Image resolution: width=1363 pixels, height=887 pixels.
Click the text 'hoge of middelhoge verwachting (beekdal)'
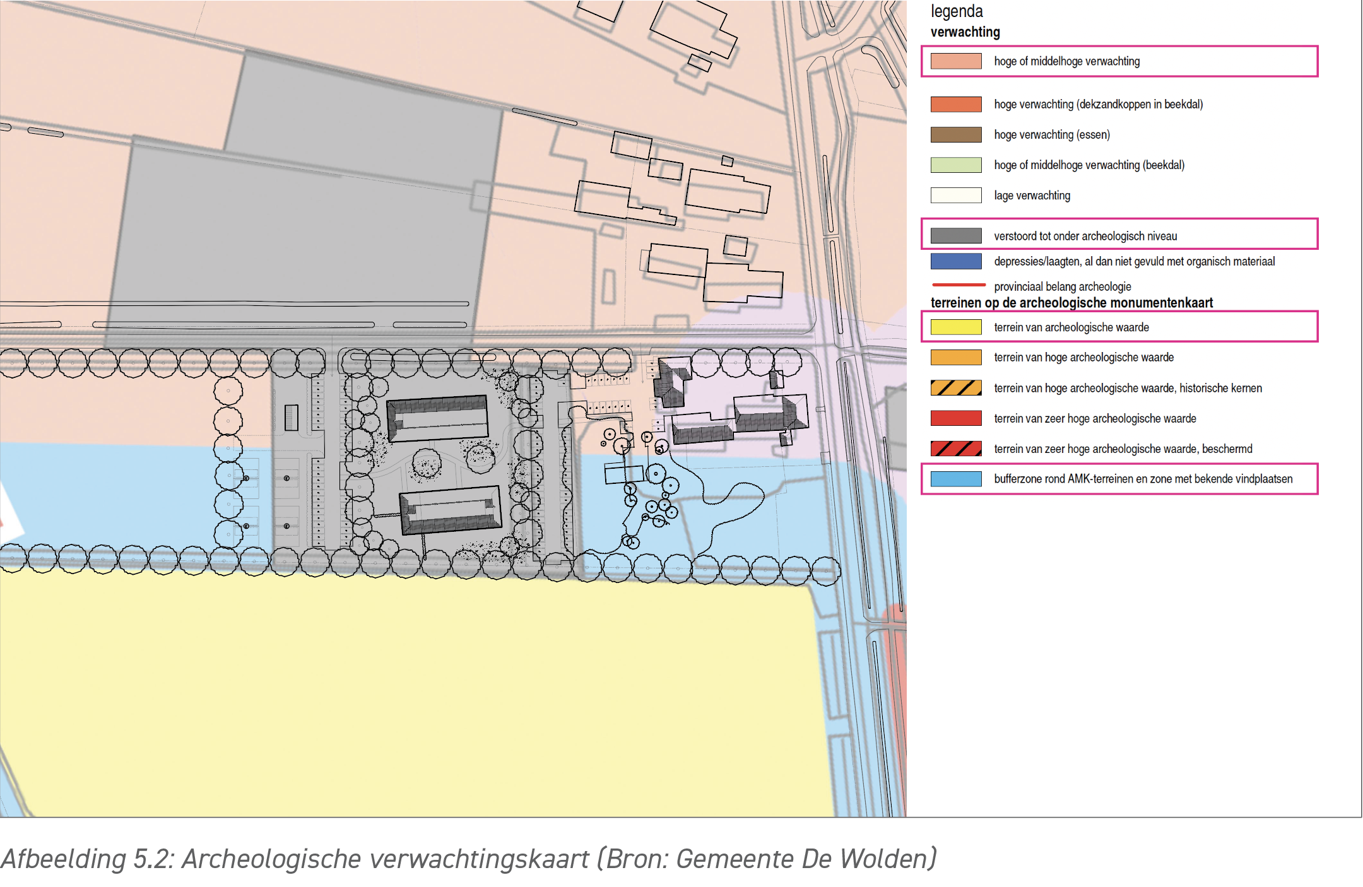[1089, 165]
